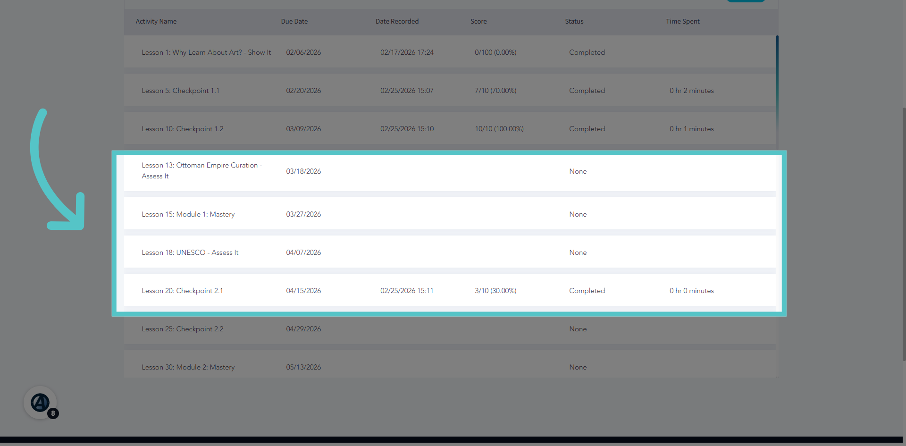Screen dimensions: 906x446
Task: Select Lesson 5: Checkpoint 1.1 activity name
Action: [x=180, y=91]
